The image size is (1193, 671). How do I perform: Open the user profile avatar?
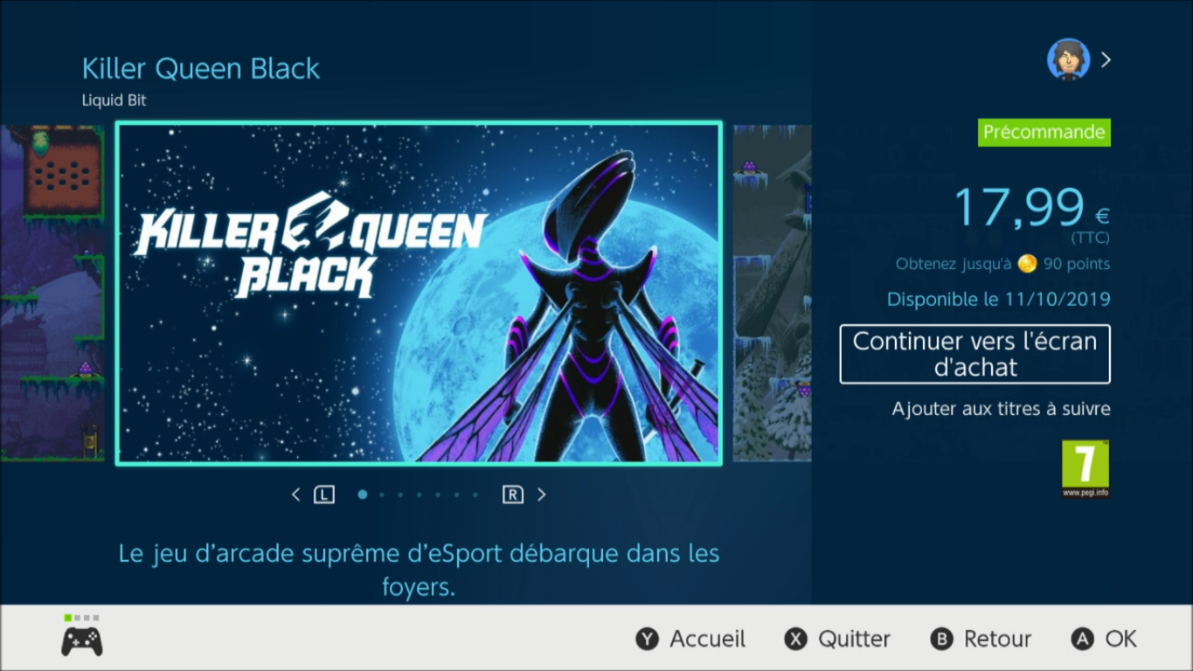pyautogui.click(x=1068, y=60)
